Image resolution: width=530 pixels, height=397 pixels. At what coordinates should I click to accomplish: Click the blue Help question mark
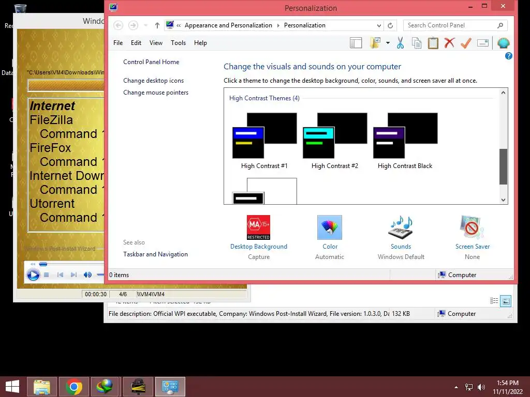point(508,56)
